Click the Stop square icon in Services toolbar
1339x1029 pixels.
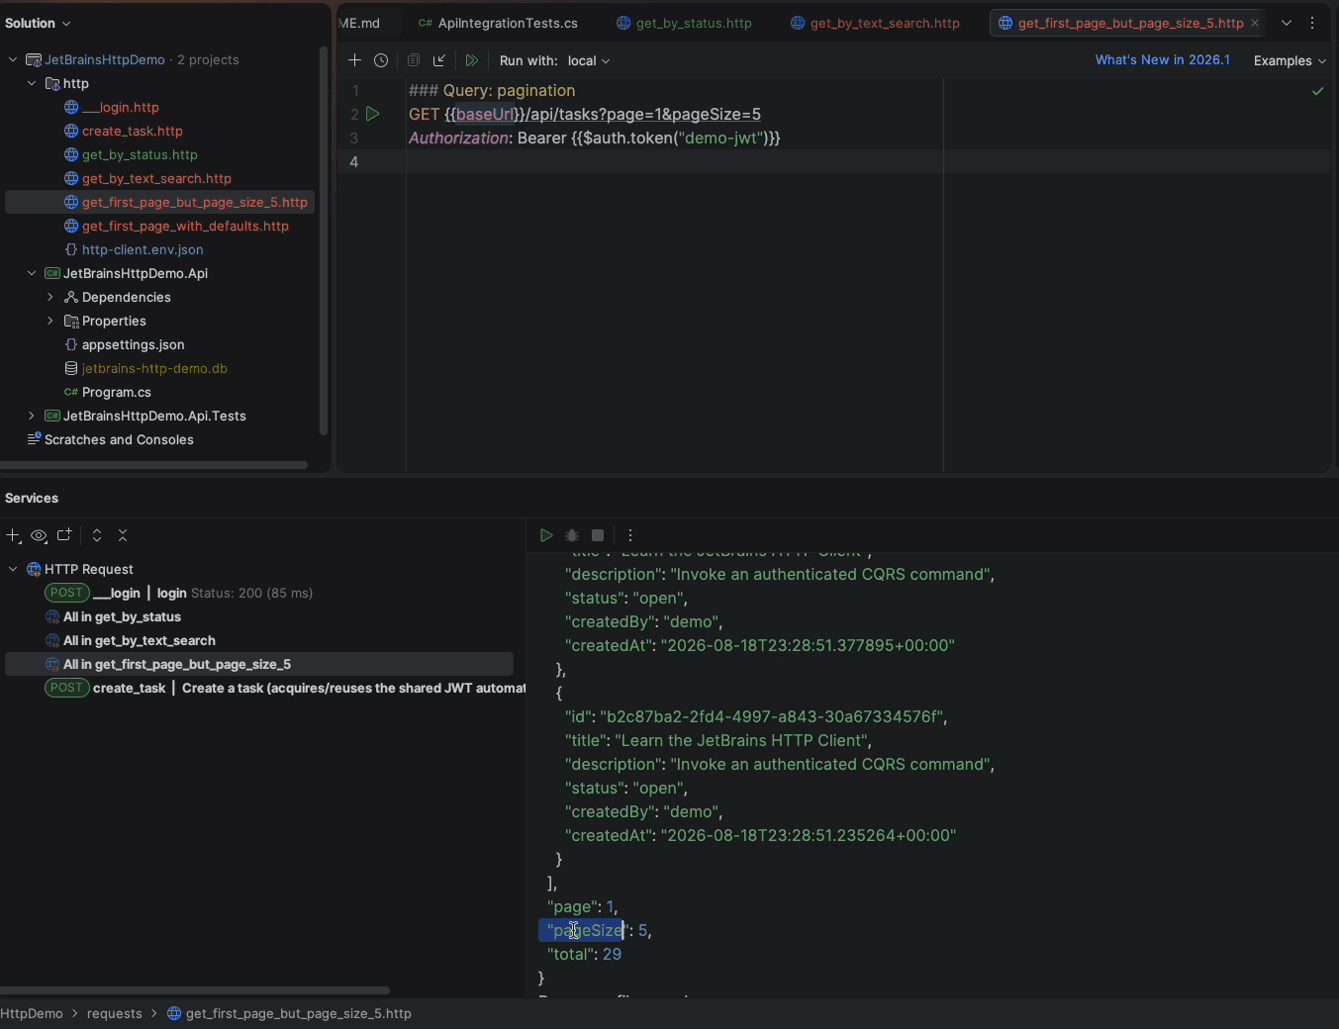point(598,535)
